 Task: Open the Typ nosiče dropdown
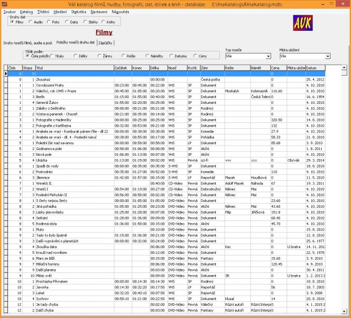[268, 56]
